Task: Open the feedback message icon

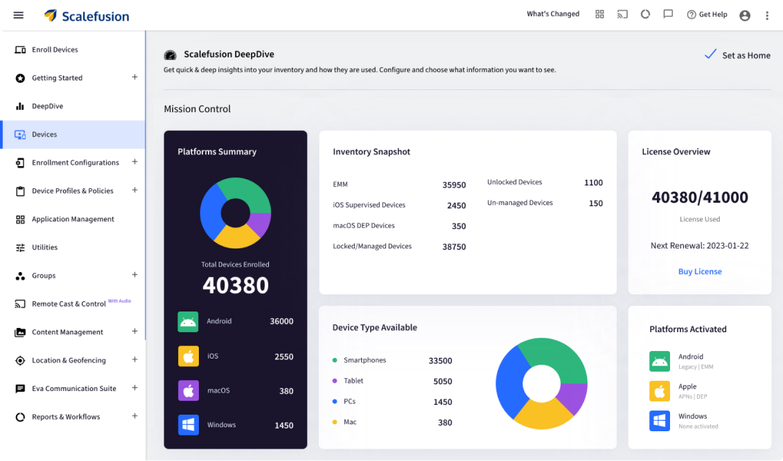Action: (667, 14)
